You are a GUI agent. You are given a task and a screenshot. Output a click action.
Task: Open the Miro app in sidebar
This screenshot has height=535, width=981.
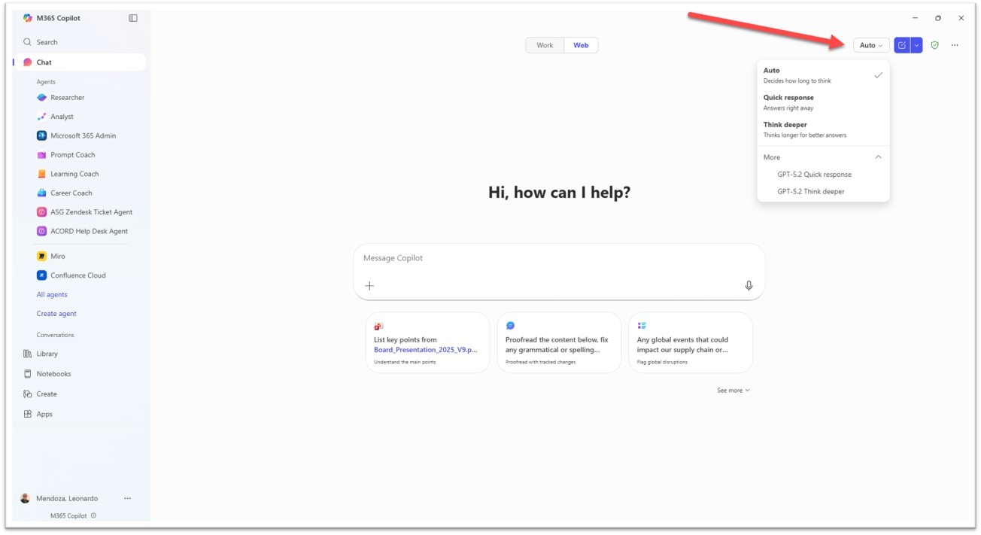57,257
